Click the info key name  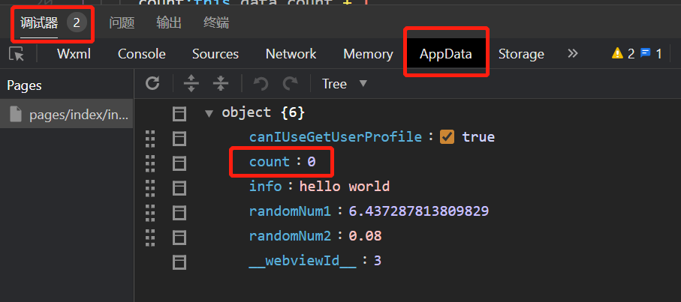coord(265,187)
